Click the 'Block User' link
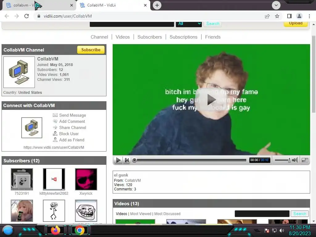Screen dimensions: 316x237 (x=69, y=134)
